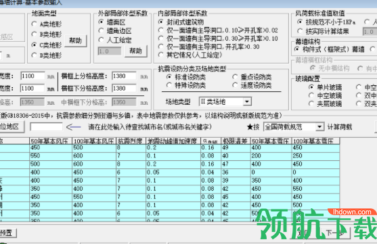Click the upper 宽度 field showing 1100
This screenshot has width=377, height=244.
click(32, 76)
